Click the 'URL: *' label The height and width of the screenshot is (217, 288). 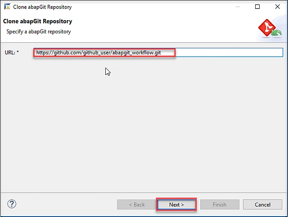(x=12, y=52)
